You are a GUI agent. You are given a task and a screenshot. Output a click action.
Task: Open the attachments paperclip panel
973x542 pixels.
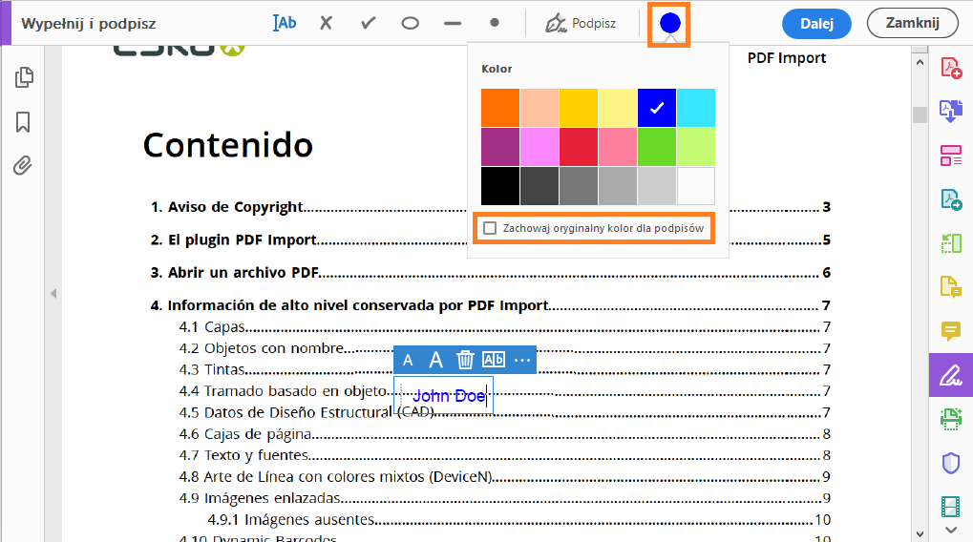(23, 166)
